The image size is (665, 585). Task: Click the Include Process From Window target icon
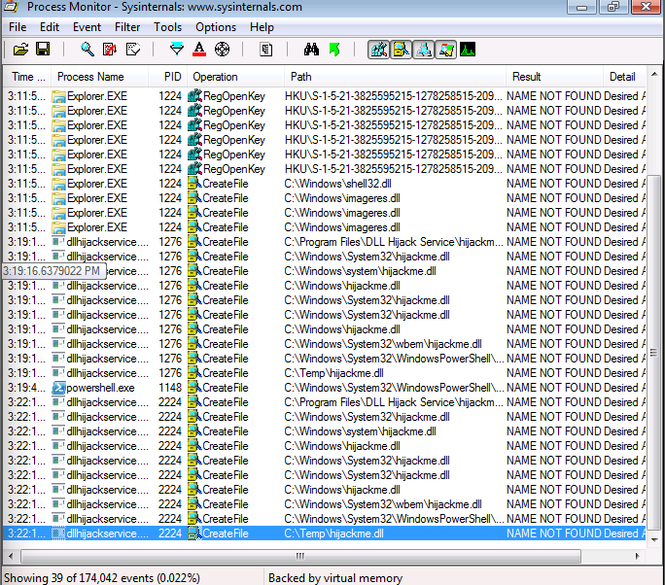[222, 50]
